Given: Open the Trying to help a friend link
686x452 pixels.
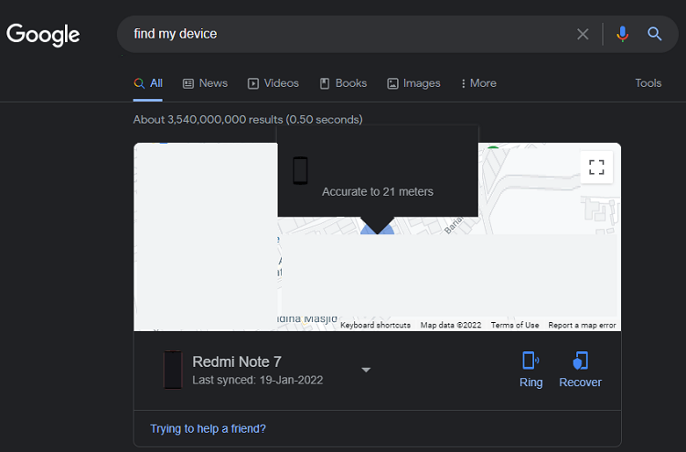Looking at the screenshot, I should coord(209,428).
